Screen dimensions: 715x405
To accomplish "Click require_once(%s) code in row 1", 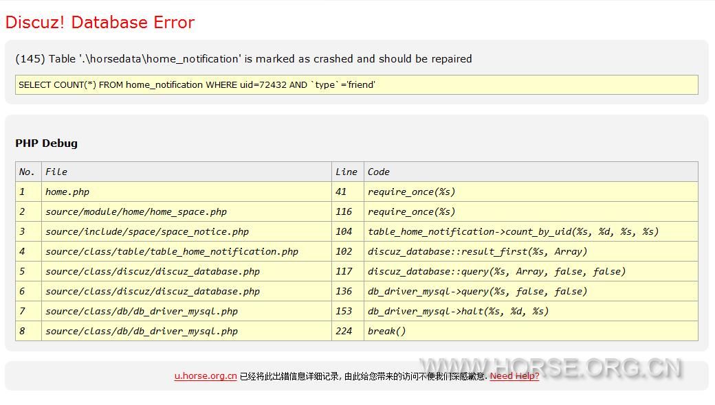I will [531, 192].
